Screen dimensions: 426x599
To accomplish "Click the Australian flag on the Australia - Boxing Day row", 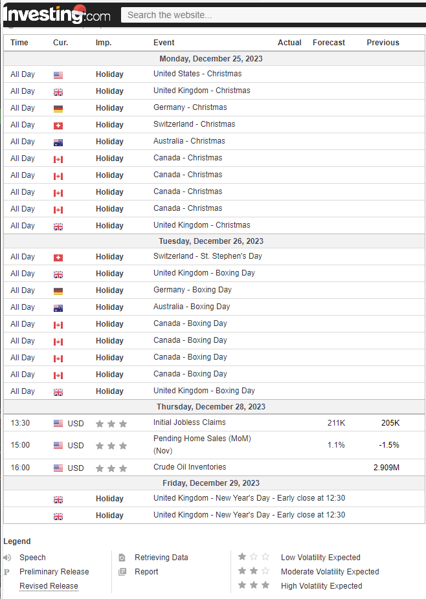I will (58, 308).
